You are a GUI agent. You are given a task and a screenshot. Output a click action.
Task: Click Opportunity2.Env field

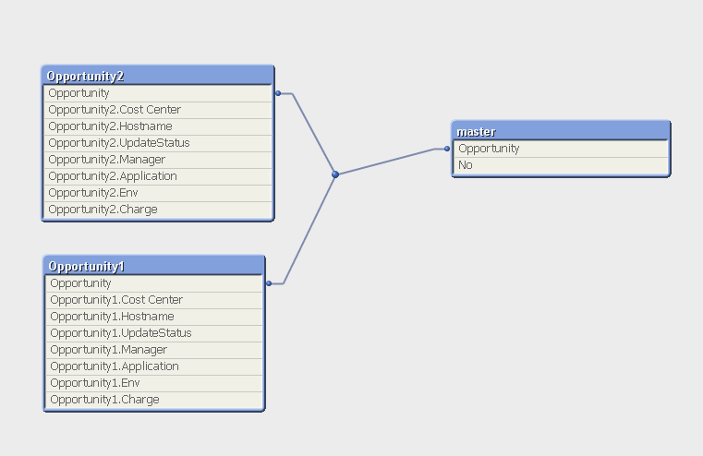coord(158,193)
